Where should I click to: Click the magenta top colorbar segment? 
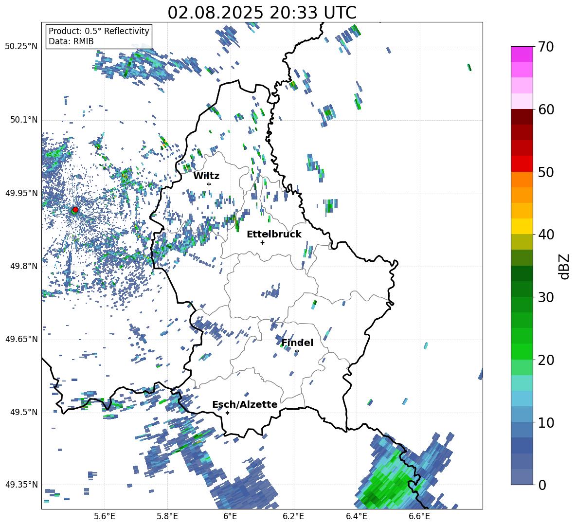tap(522, 54)
